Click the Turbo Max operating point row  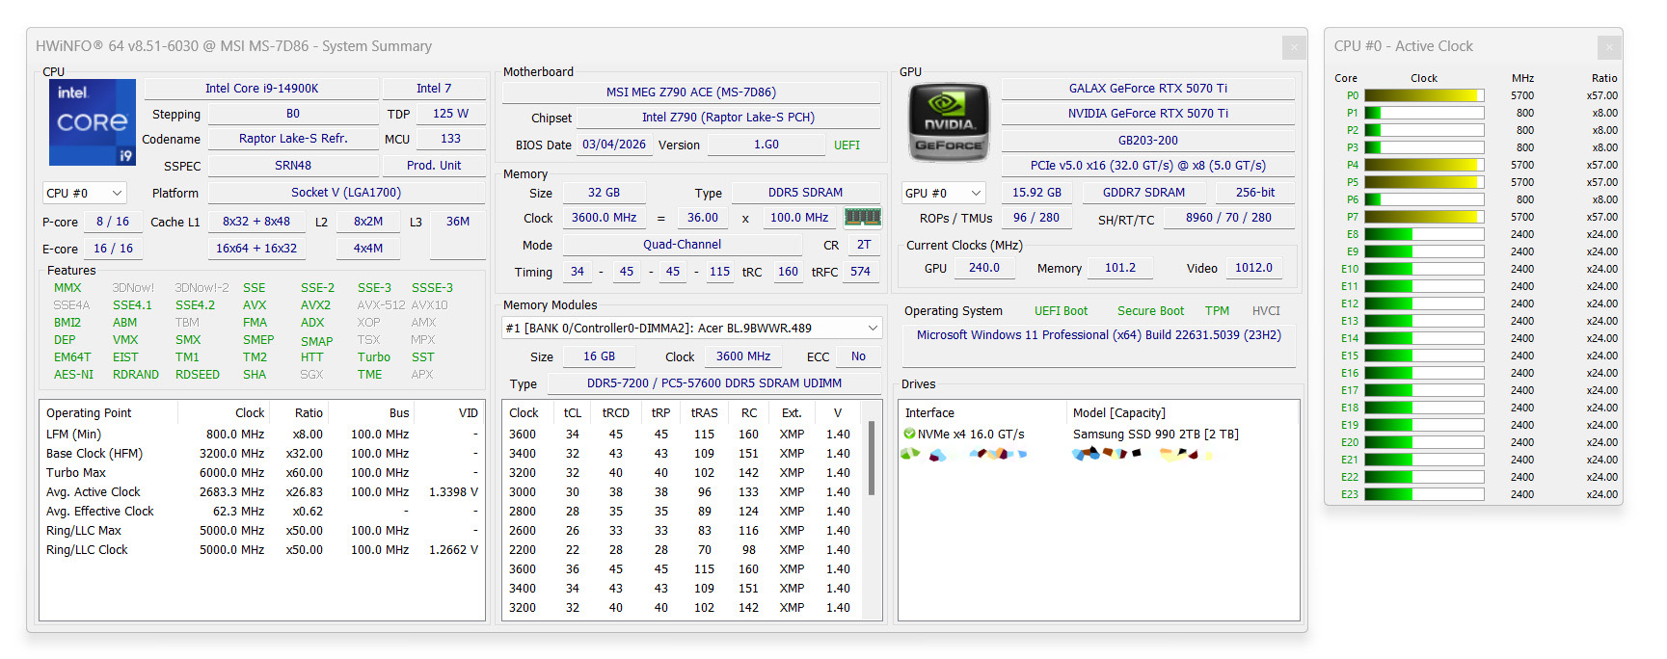click(x=262, y=473)
